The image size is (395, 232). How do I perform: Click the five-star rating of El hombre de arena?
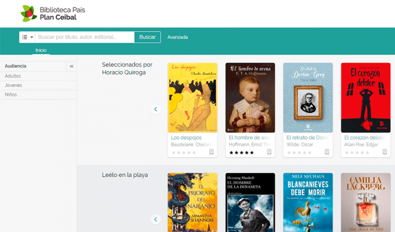coord(242,153)
